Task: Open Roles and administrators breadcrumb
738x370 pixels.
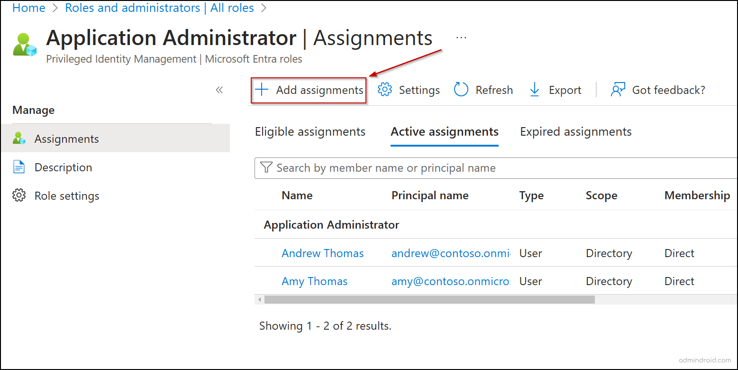Action: (x=159, y=8)
